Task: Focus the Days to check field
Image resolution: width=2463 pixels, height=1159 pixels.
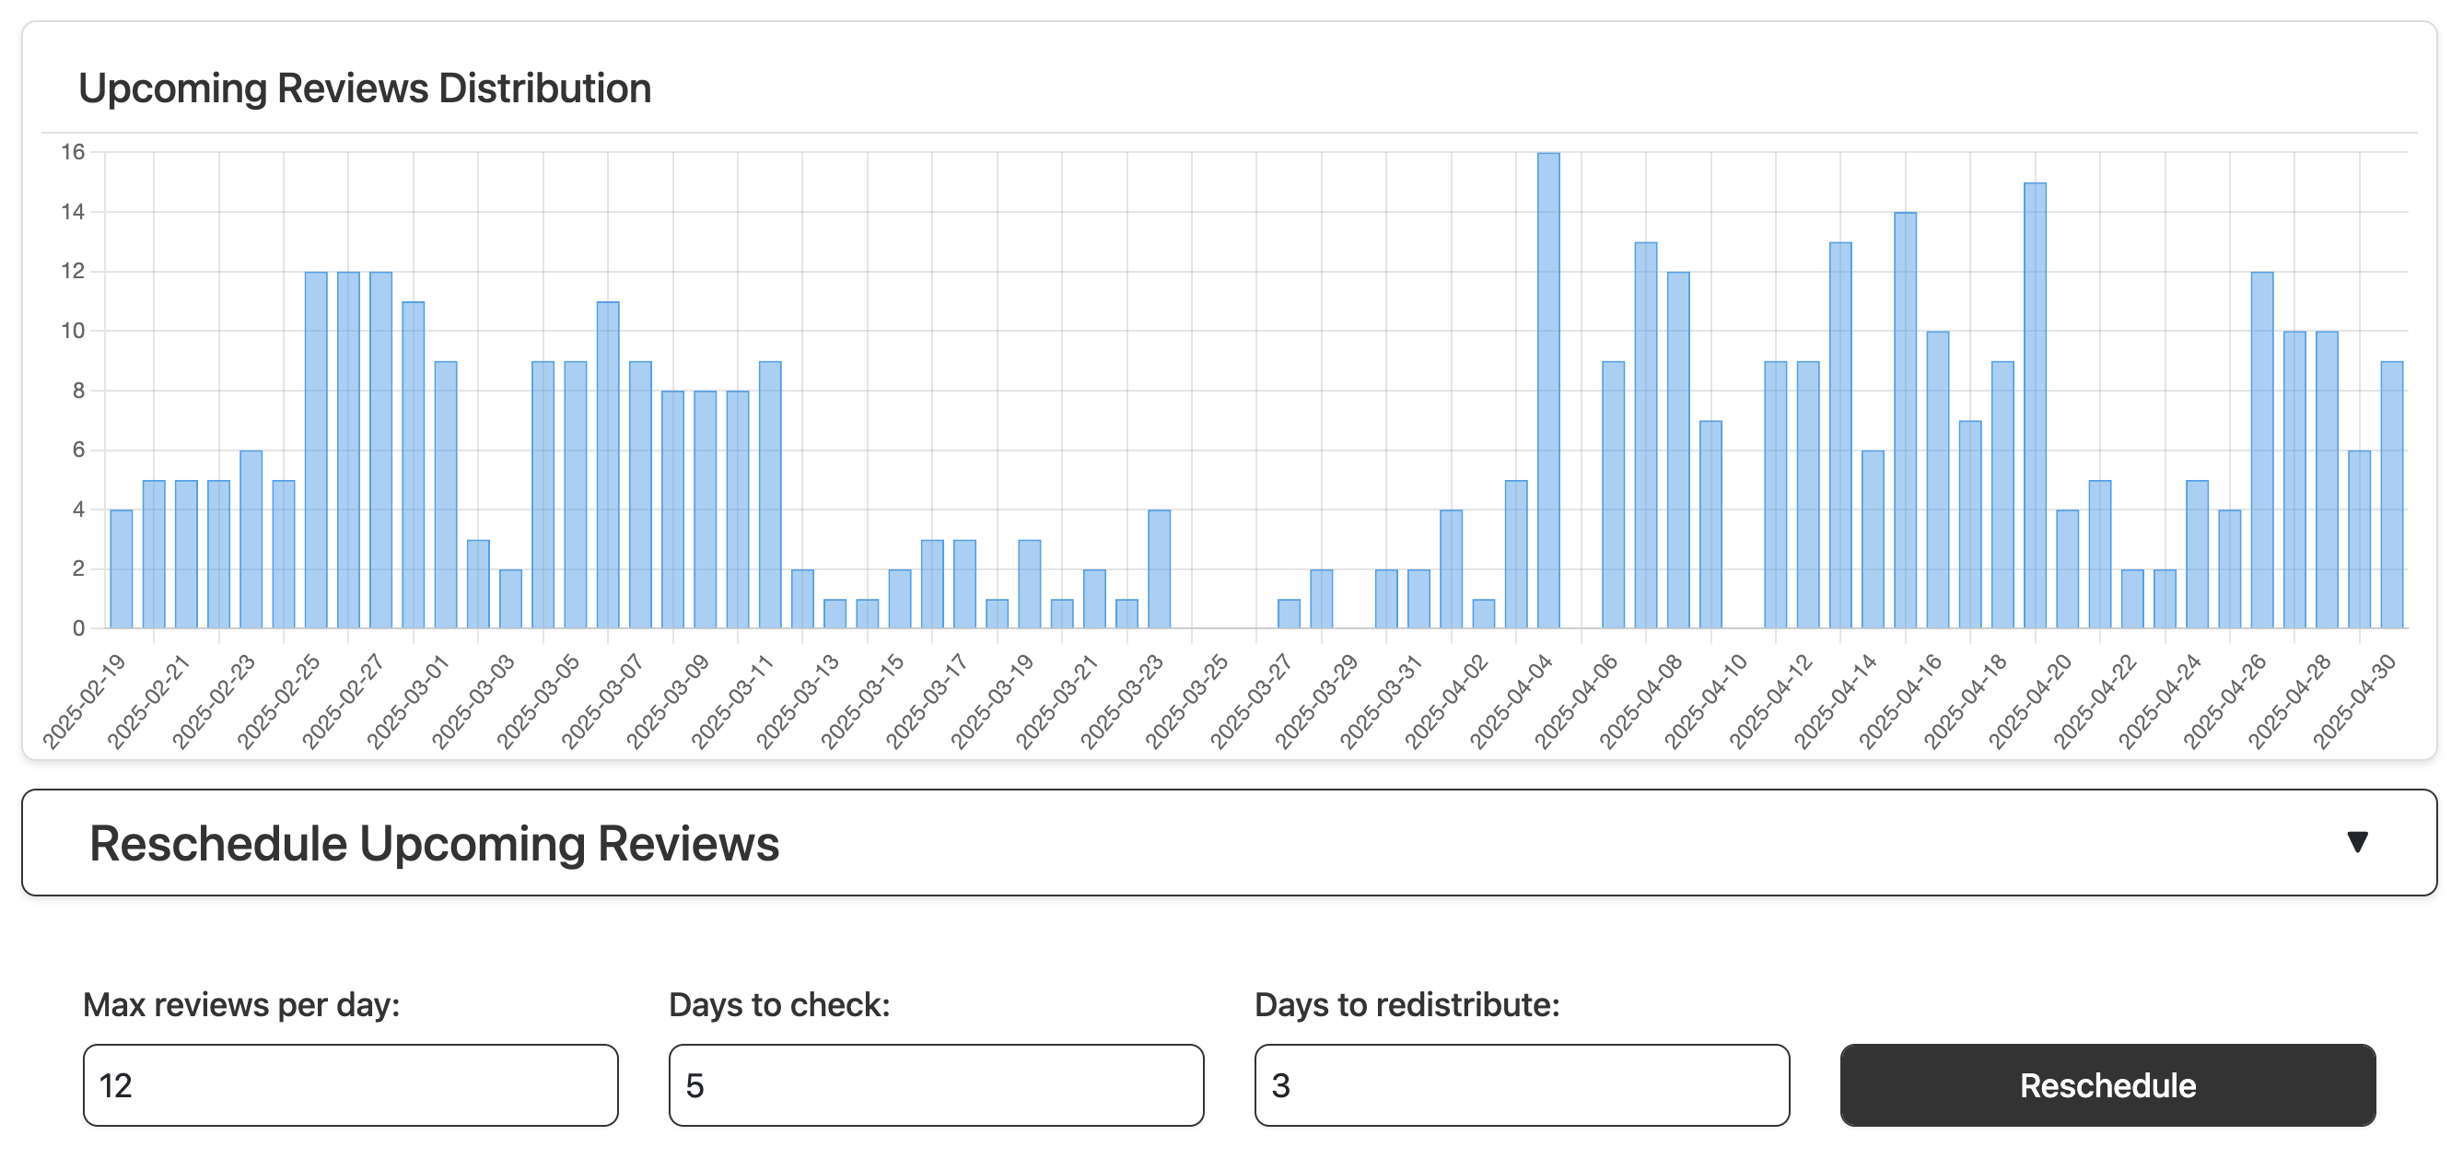Action: click(936, 1085)
